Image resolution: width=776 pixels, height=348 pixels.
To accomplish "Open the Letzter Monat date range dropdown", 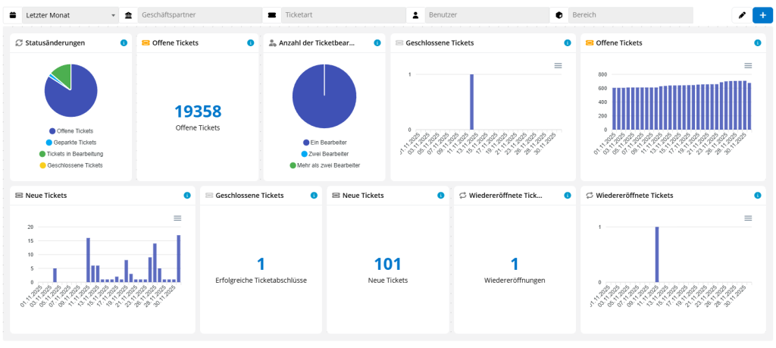I will [x=70, y=15].
